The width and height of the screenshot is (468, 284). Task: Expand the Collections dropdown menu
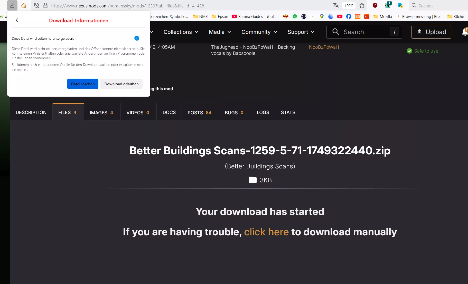coord(181,32)
